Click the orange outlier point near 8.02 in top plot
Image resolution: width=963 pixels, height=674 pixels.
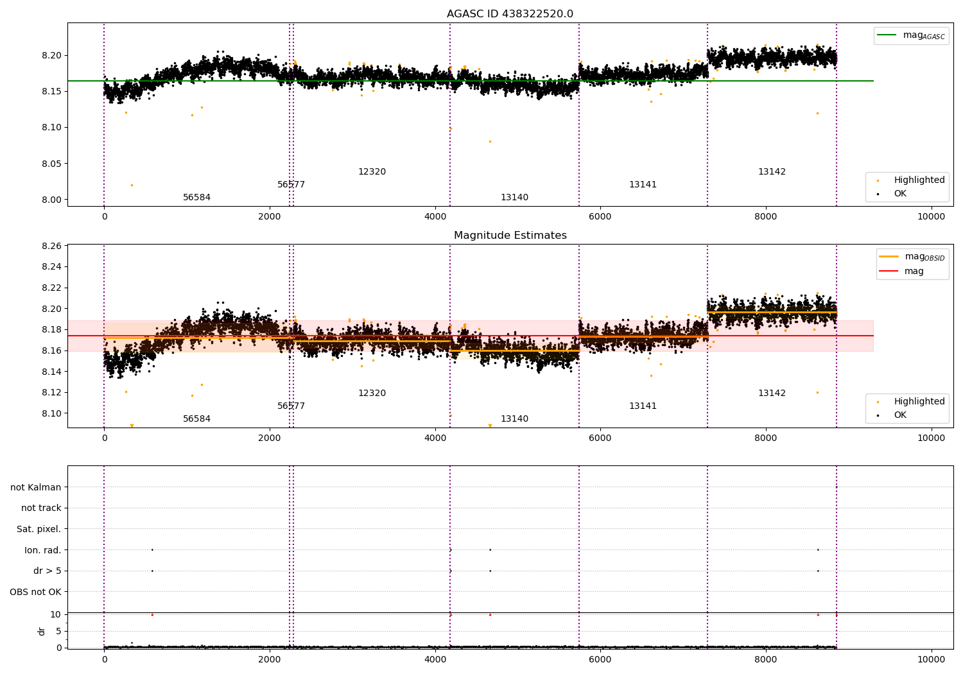(x=132, y=185)
